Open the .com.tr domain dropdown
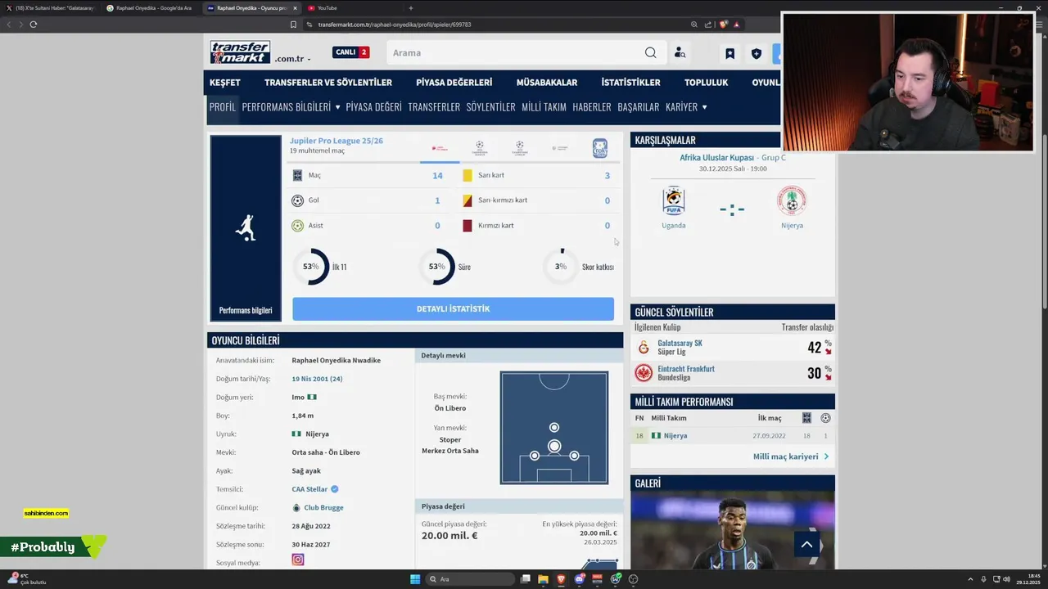Viewport: 1048px width, 589px height. click(x=292, y=59)
